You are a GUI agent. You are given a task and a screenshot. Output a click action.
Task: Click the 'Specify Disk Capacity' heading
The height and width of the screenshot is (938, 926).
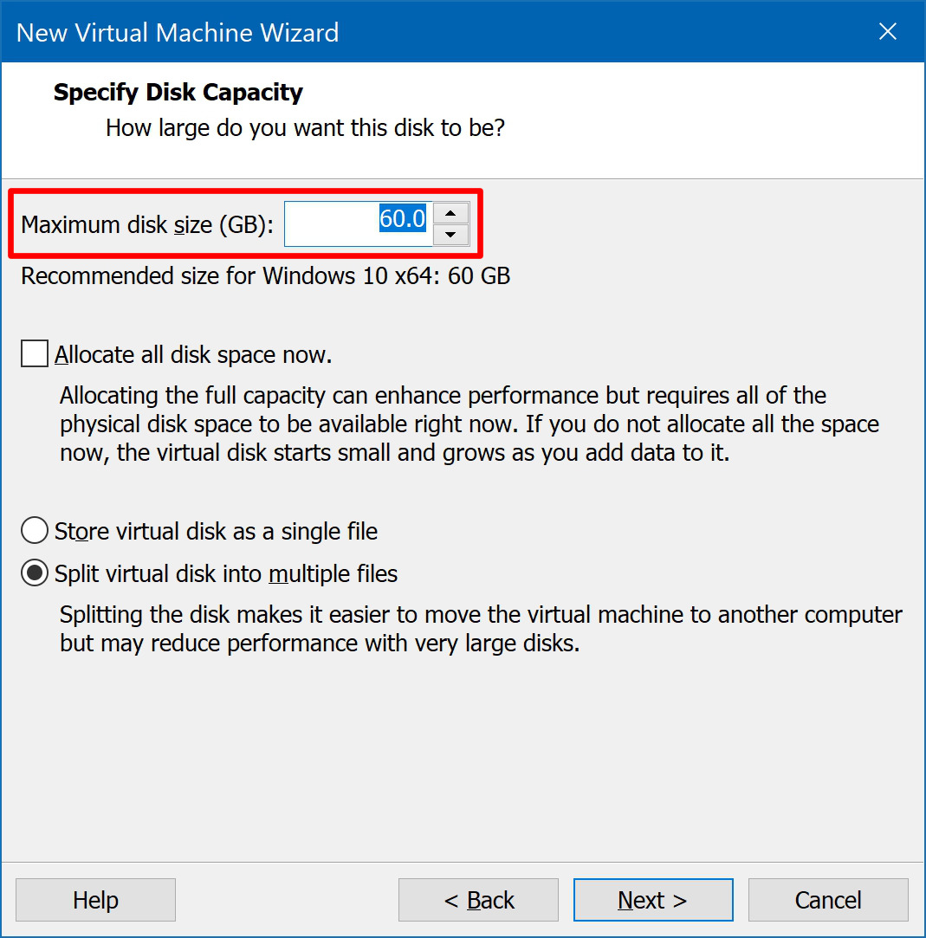[x=178, y=92]
